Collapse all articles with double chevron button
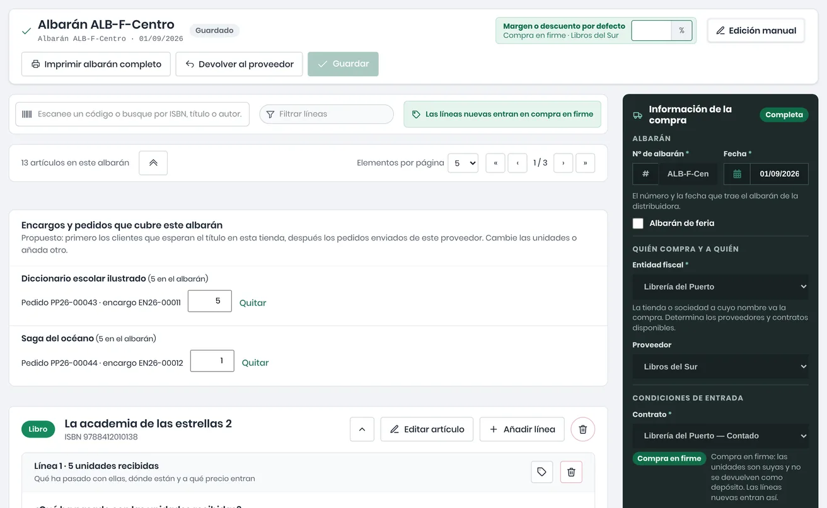 153,163
